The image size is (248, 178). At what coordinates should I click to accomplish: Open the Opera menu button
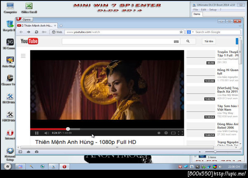point(24,19)
